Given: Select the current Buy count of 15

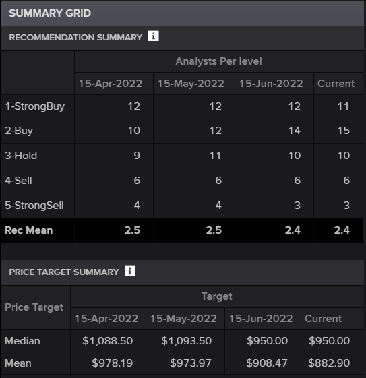Looking at the screenshot, I should tap(343, 131).
